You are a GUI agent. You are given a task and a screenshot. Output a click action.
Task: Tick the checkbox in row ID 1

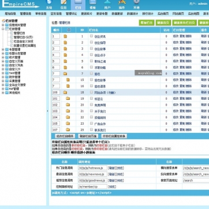pyautogui.click(x=91, y=36)
